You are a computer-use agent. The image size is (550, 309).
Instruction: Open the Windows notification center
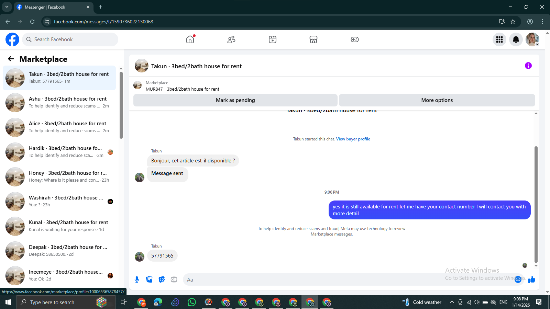click(x=539, y=302)
